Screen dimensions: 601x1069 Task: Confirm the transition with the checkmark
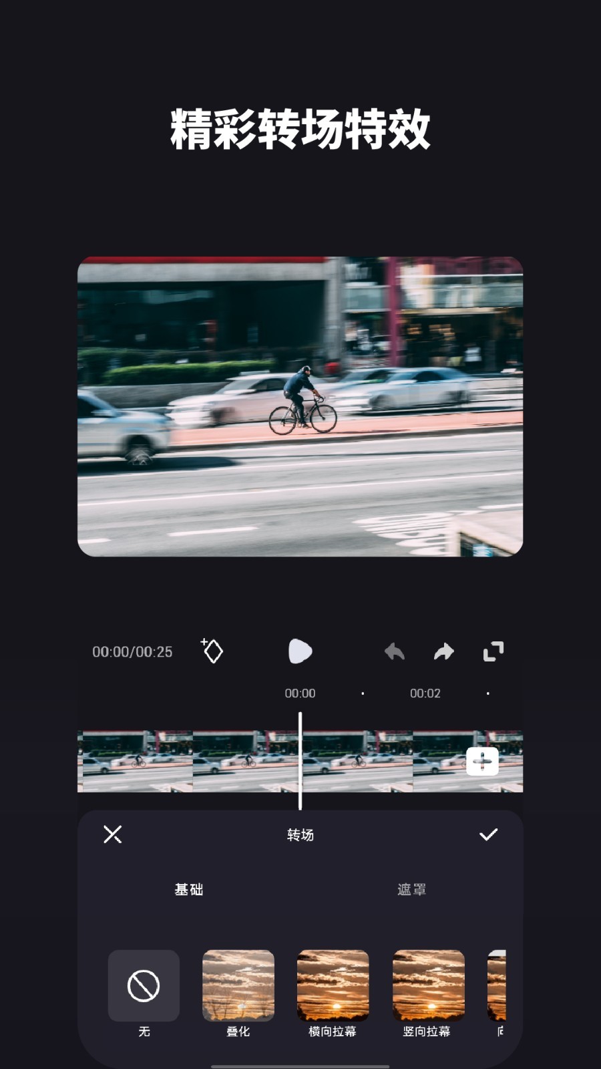[488, 834]
